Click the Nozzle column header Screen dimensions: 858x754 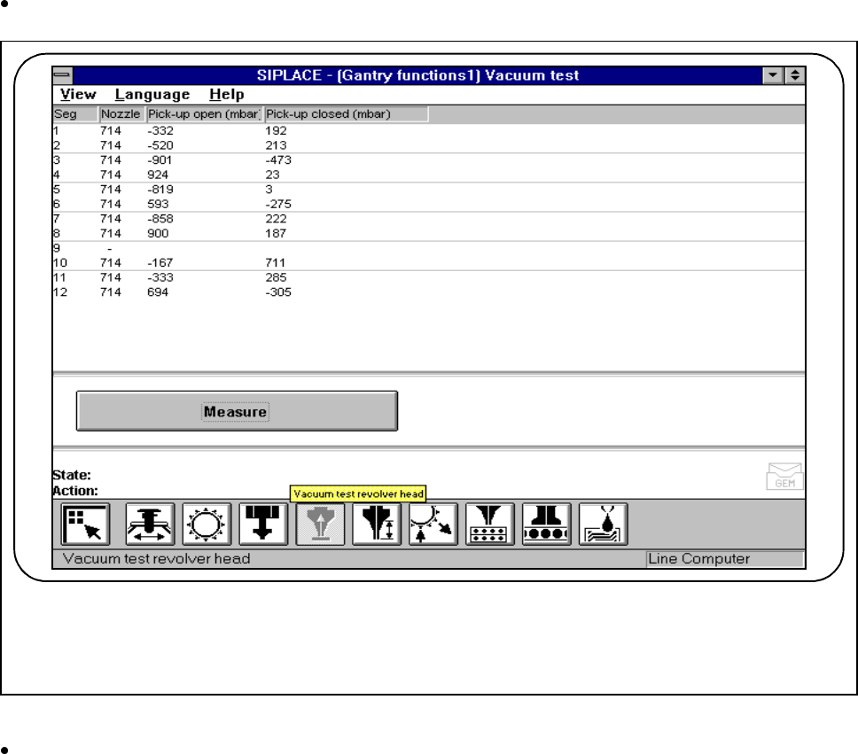pyautogui.click(x=121, y=113)
